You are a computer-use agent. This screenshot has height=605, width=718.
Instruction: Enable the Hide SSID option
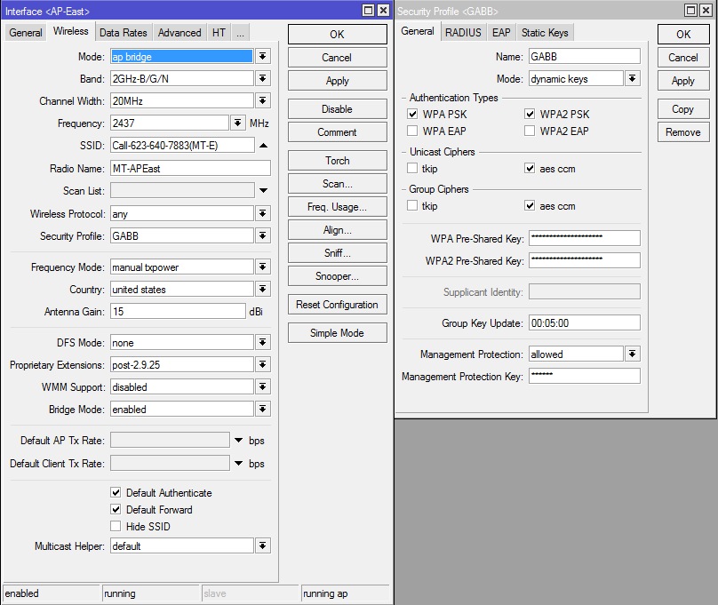[x=116, y=526]
